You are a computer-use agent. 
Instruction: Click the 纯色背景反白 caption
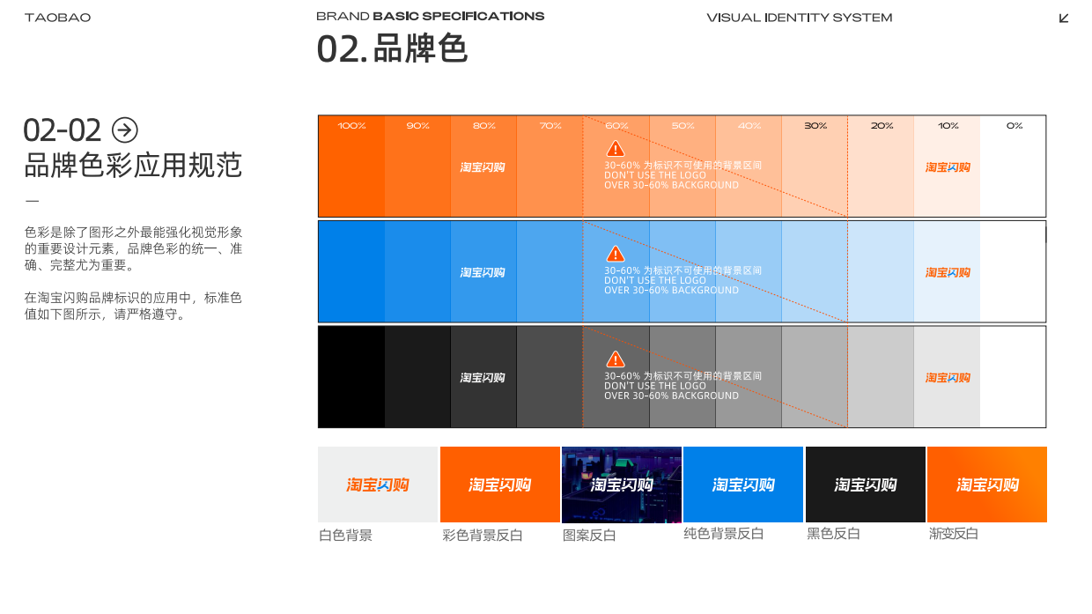point(724,534)
